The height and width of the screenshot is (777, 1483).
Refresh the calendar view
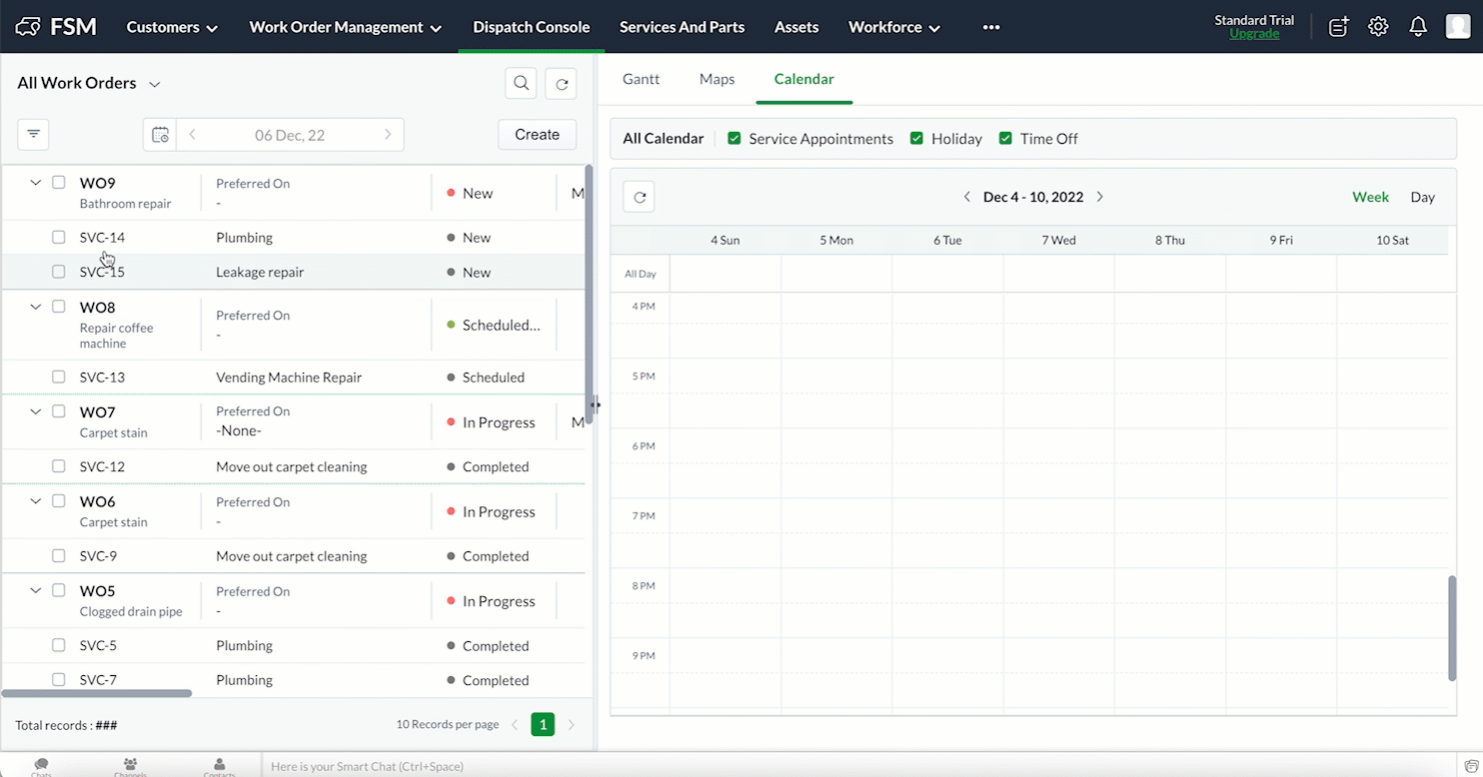click(x=640, y=197)
